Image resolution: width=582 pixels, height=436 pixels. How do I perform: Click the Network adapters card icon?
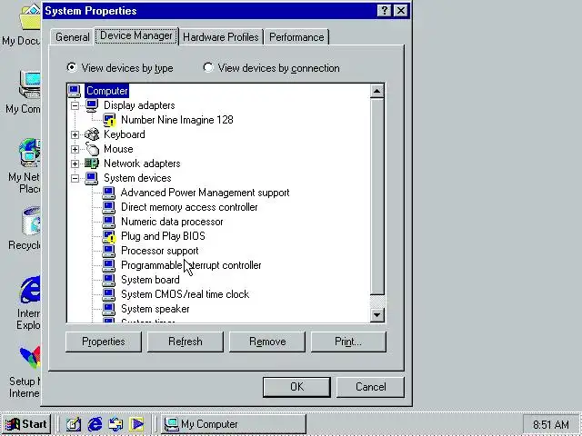pos(92,163)
